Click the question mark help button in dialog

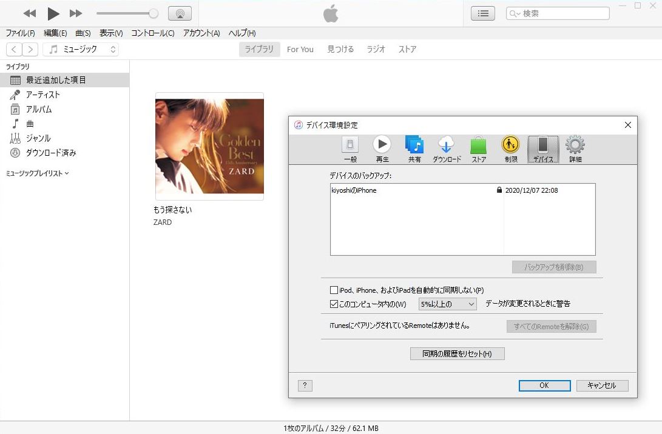click(305, 385)
